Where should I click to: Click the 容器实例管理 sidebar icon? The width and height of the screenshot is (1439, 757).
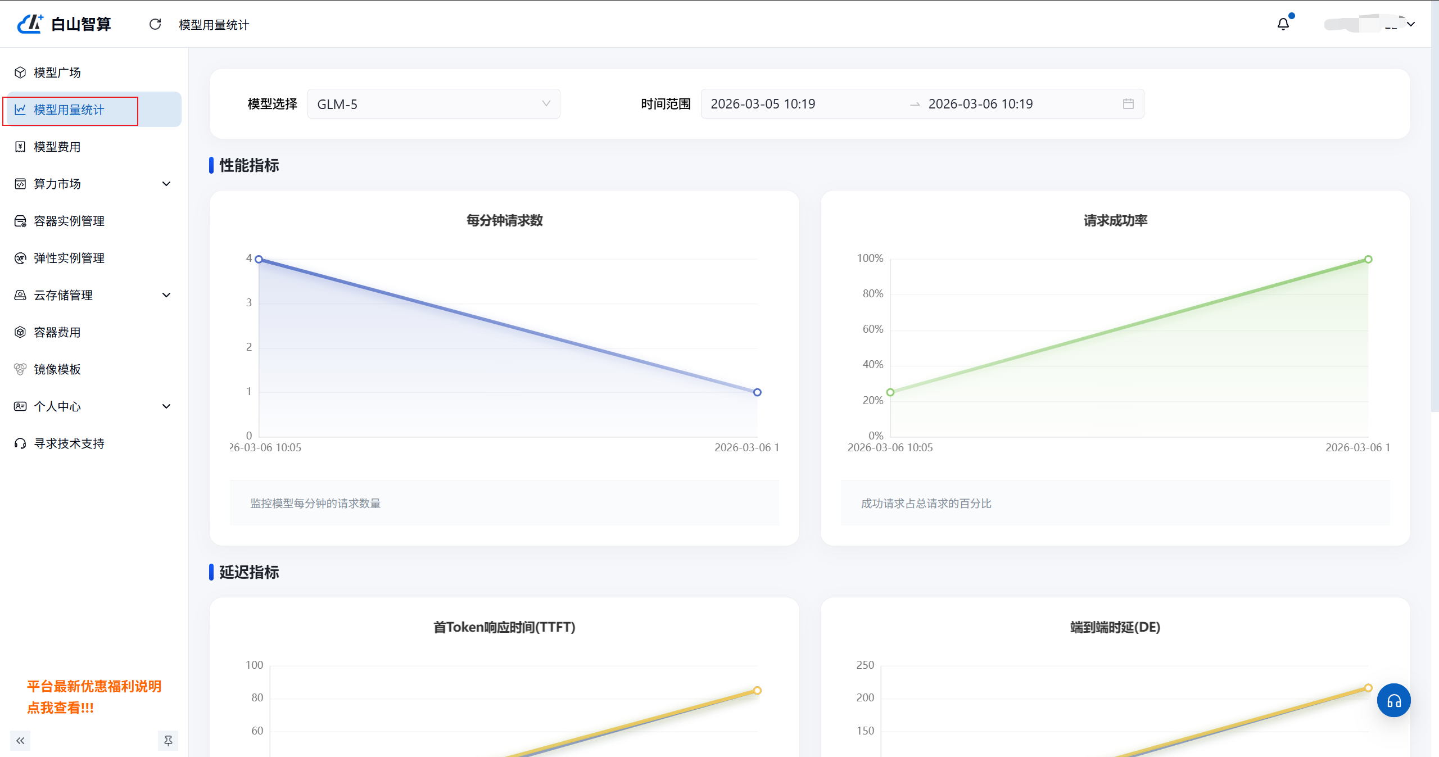pyautogui.click(x=20, y=221)
